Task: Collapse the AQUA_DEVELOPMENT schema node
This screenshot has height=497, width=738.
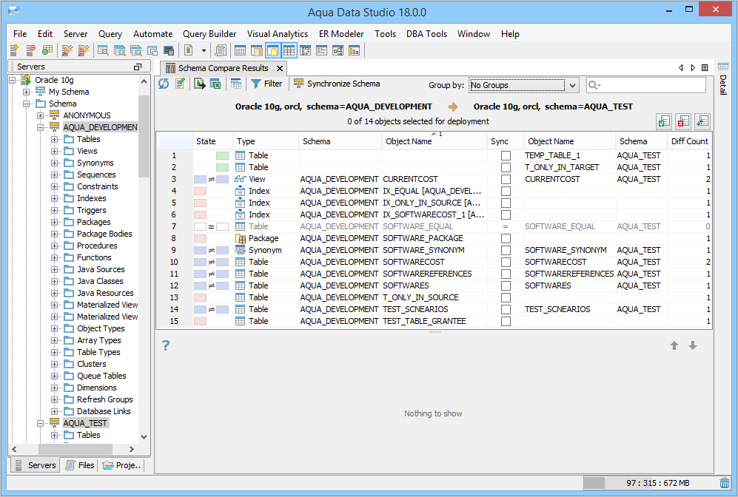Action: pyautogui.click(x=41, y=127)
